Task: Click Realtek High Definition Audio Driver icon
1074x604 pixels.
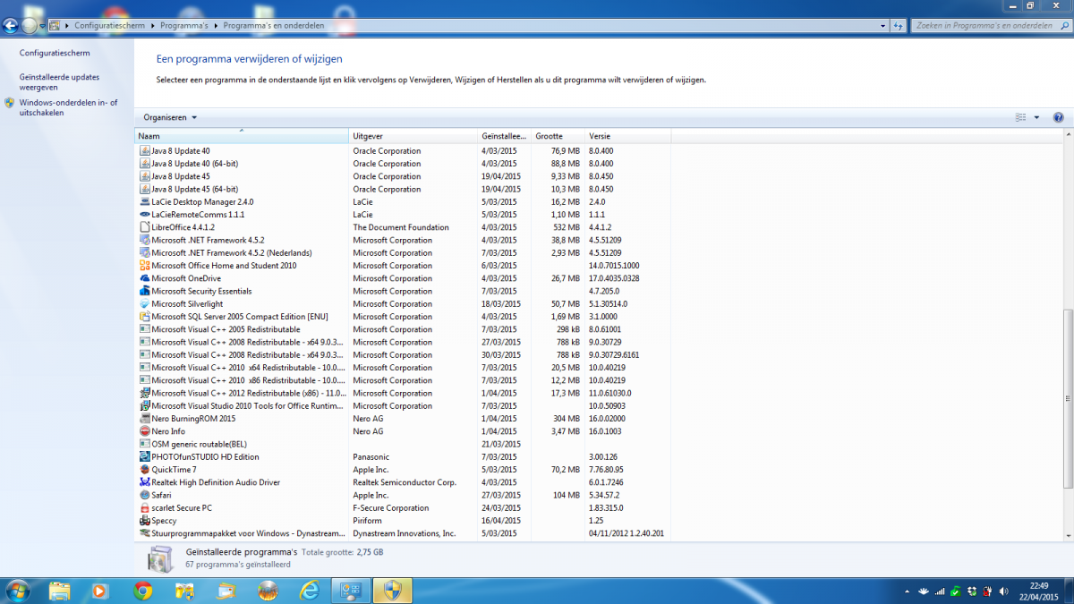Action: click(145, 482)
